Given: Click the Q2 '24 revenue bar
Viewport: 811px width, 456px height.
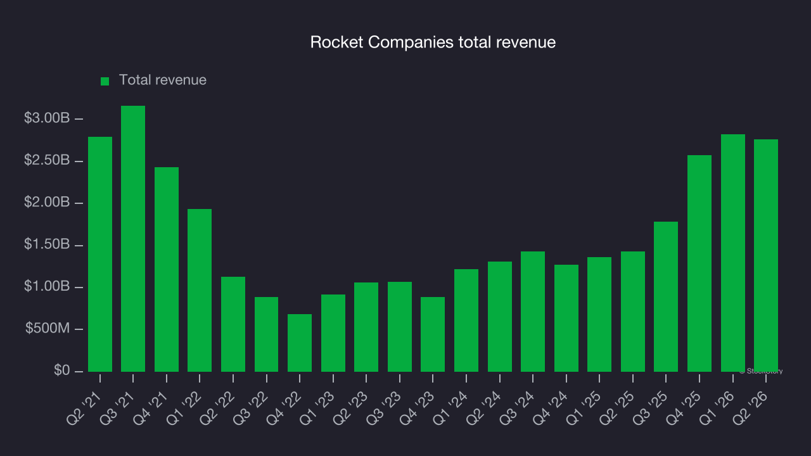Looking at the screenshot, I should click(500, 317).
